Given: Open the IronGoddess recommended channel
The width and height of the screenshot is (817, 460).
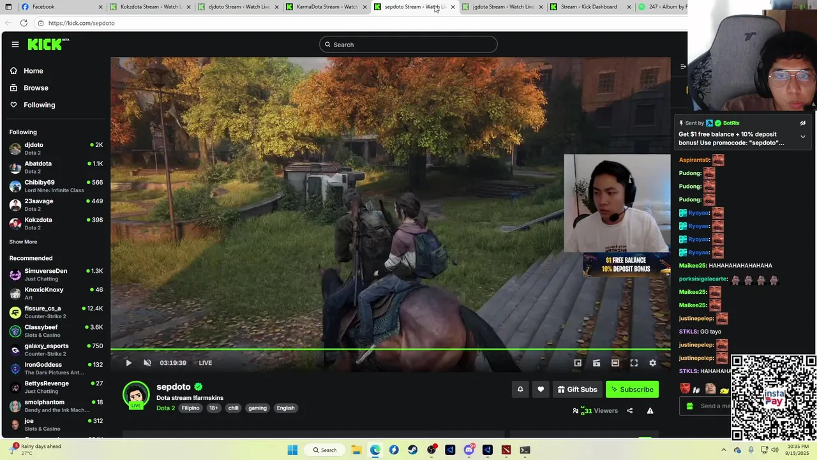Looking at the screenshot, I should tap(56, 369).
